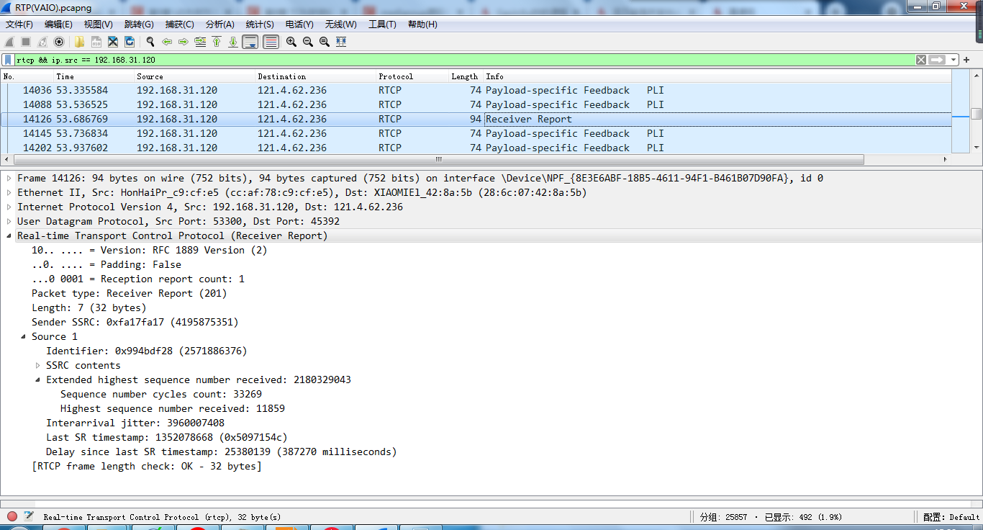Zoom out the main window text
Screen dimensions: 983x530
pos(308,42)
